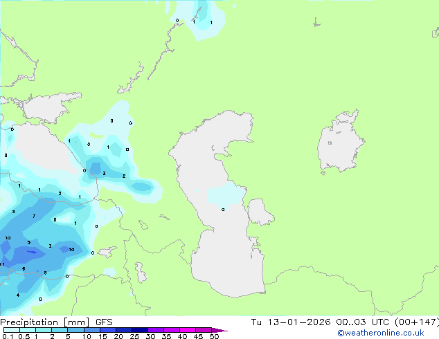439x339 pixels.
Task: Click the 'Tu 13-01-2026' date text
Action: click(x=291, y=322)
